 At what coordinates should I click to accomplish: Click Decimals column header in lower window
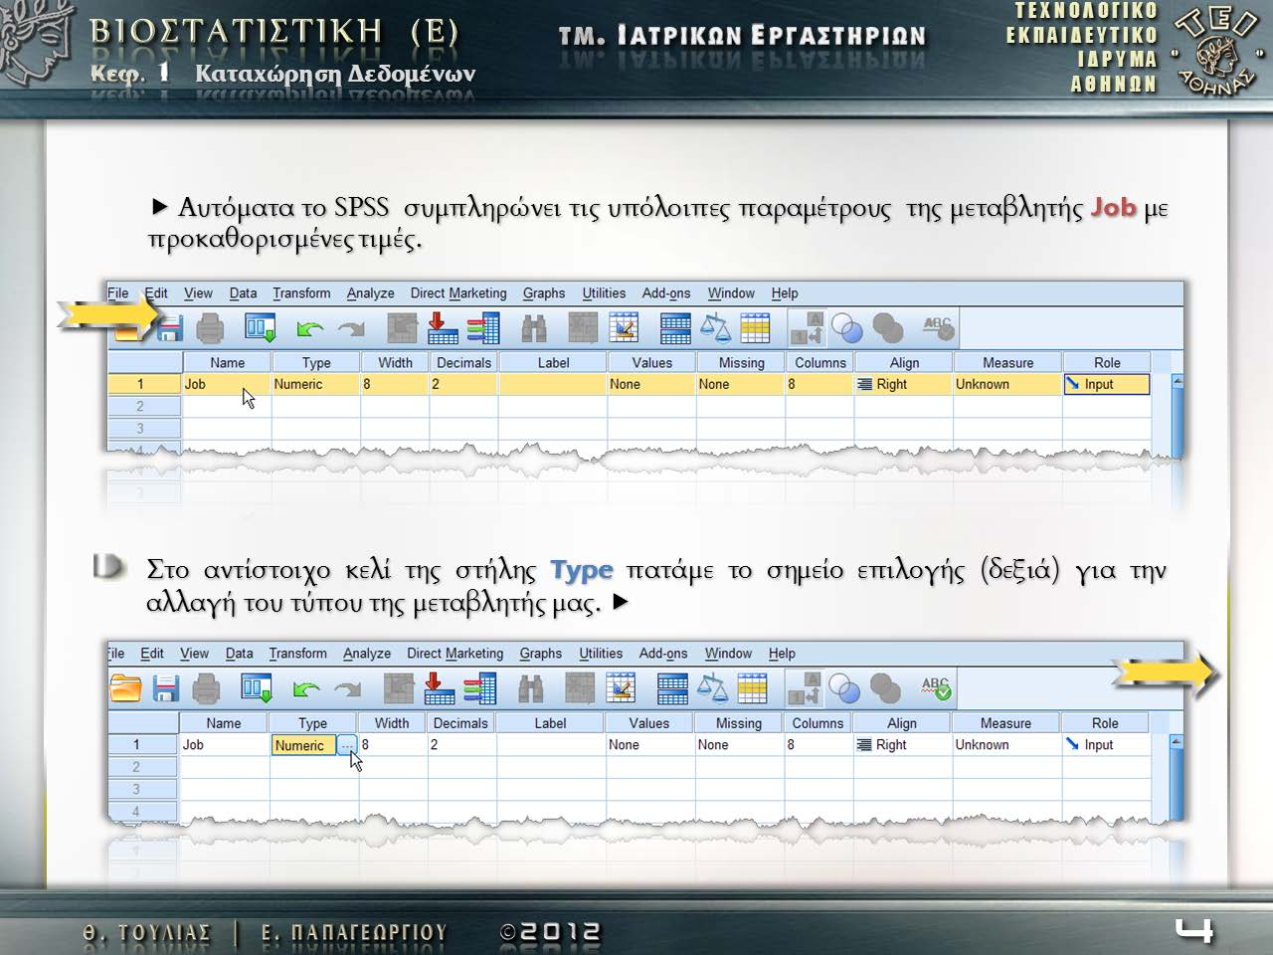click(460, 723)
